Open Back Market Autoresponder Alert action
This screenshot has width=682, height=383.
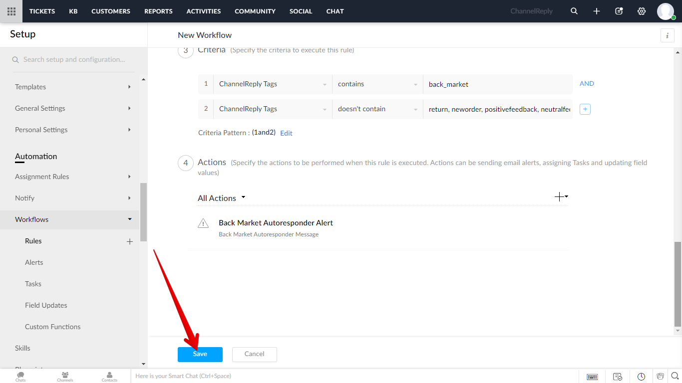click(x=276, y=223)
